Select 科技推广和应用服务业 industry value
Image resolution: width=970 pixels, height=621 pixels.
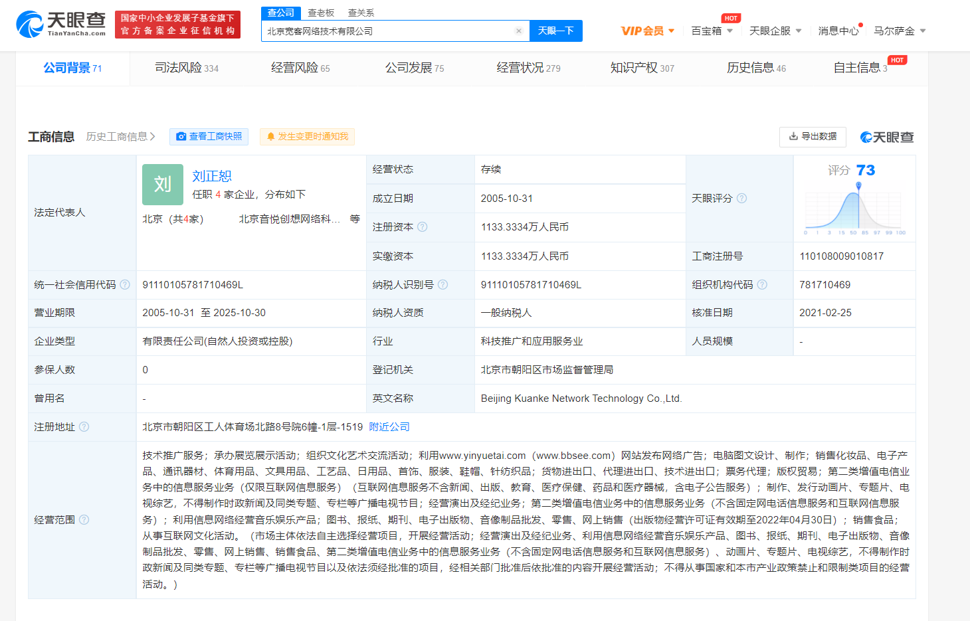click(532, 341)
